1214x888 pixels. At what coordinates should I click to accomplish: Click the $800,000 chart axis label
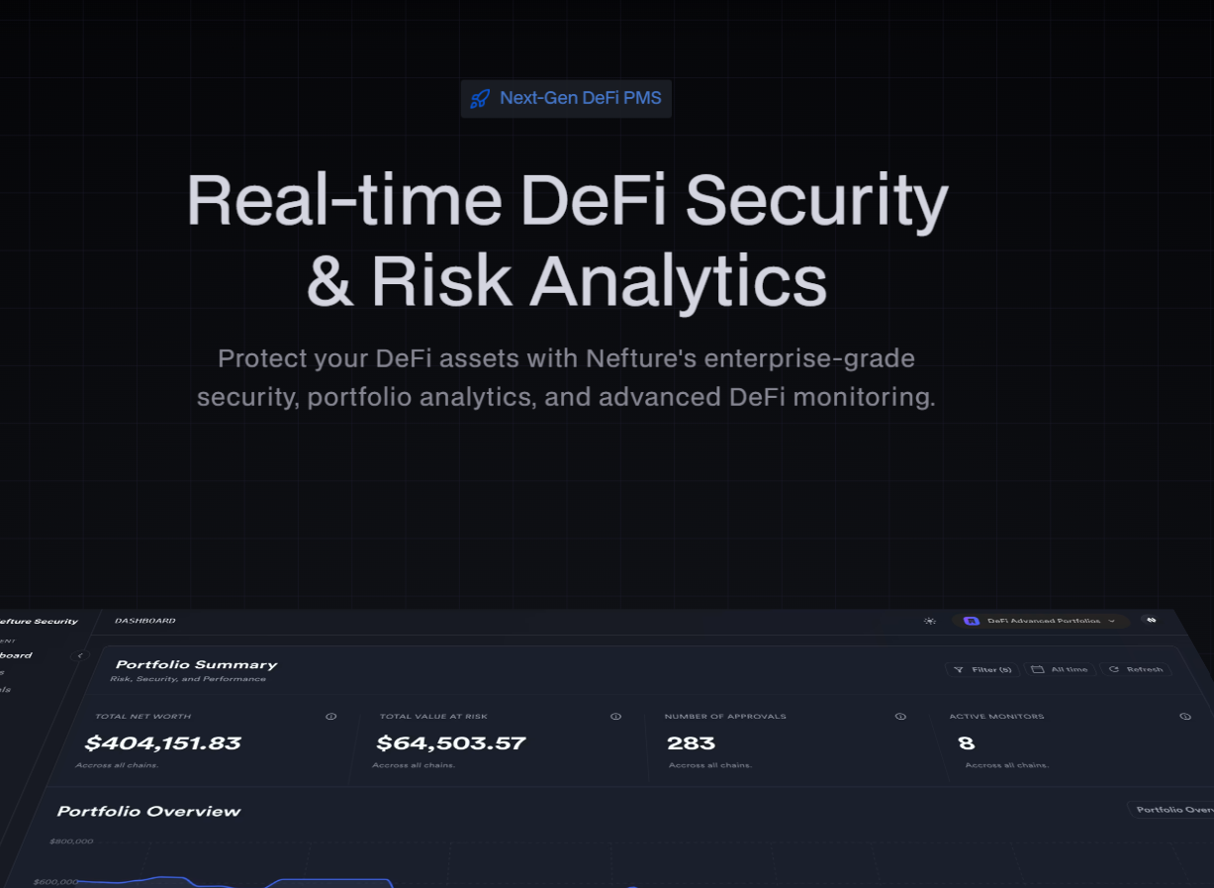[x=71, y=841]
